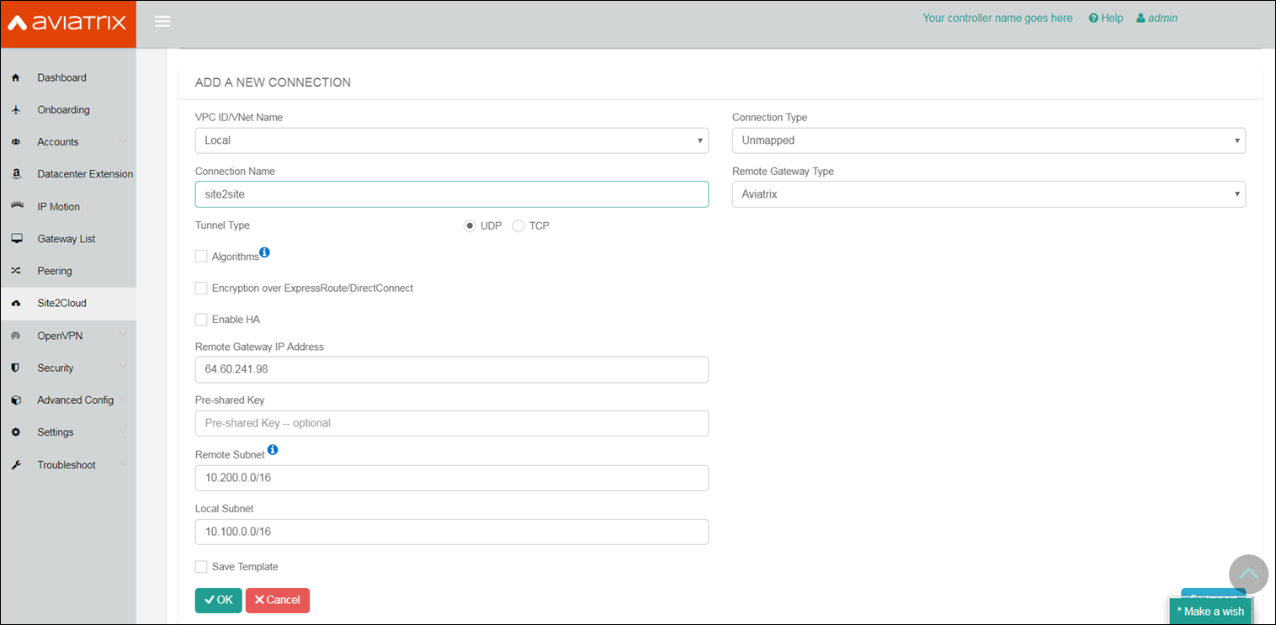Click inside the Pre-shared Key field
This screenshot has width=1276, height=625.
(x=451, y=423)
